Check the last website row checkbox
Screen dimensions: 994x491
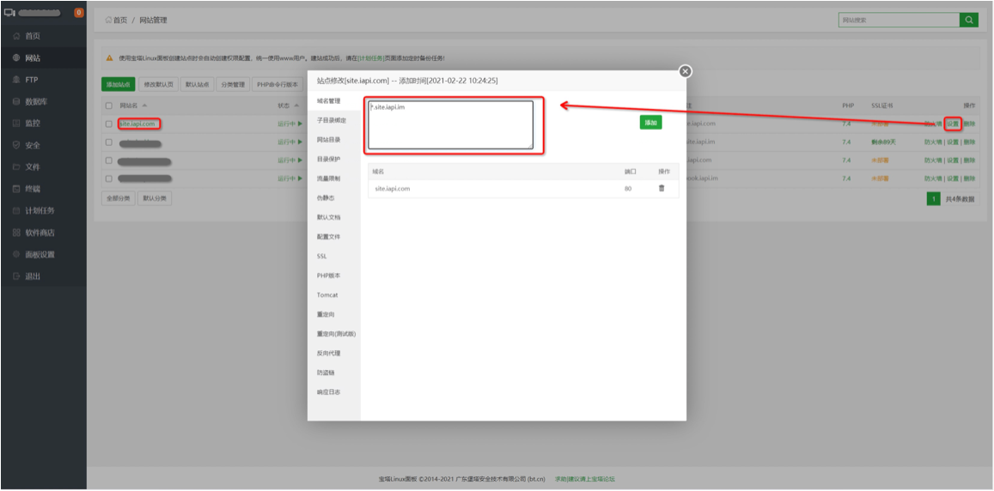pyautogui.click(x=108, y=179)
